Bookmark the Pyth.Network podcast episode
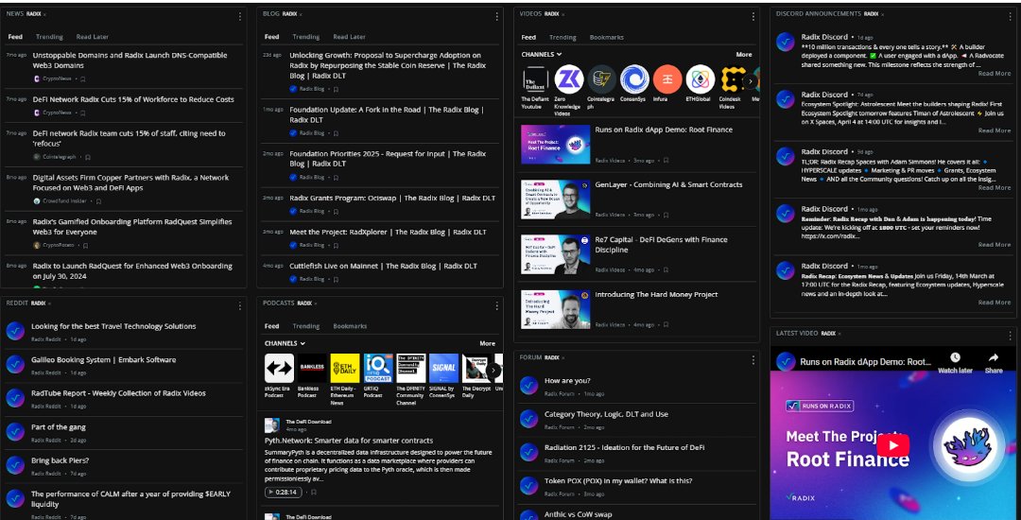Viewport: 1021px width, 520px height. click(313, 492)
